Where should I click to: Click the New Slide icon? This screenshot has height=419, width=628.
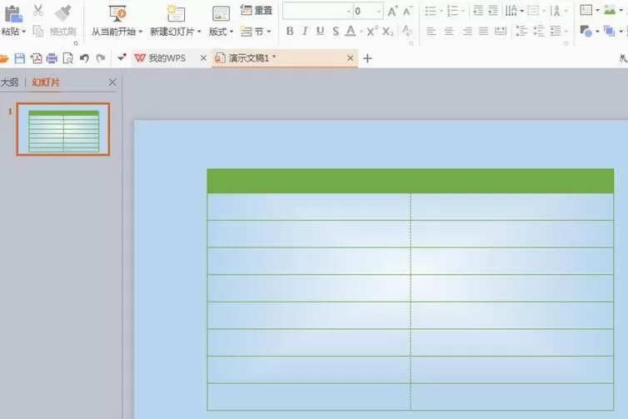(x=176, y=13)
